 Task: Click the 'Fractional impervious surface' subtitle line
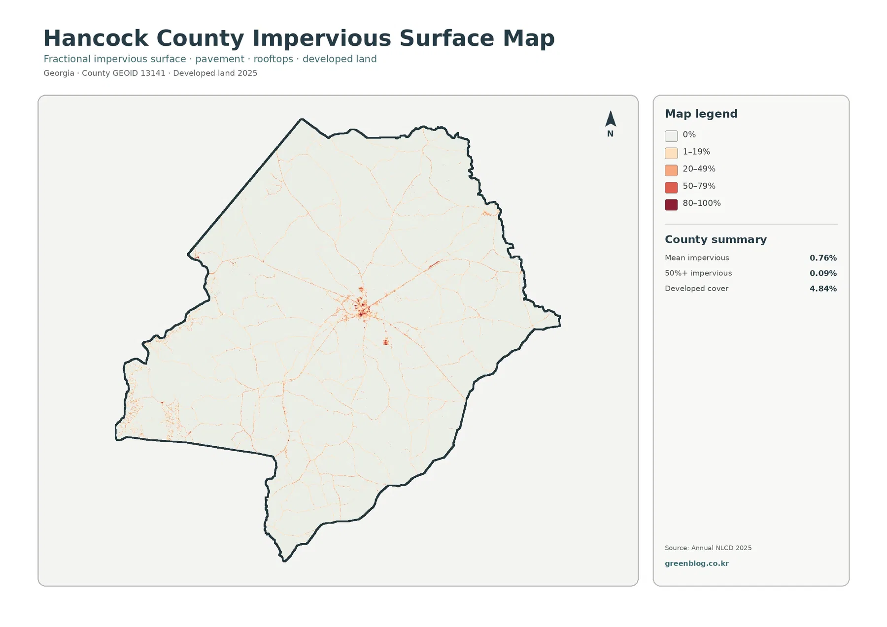210,59
